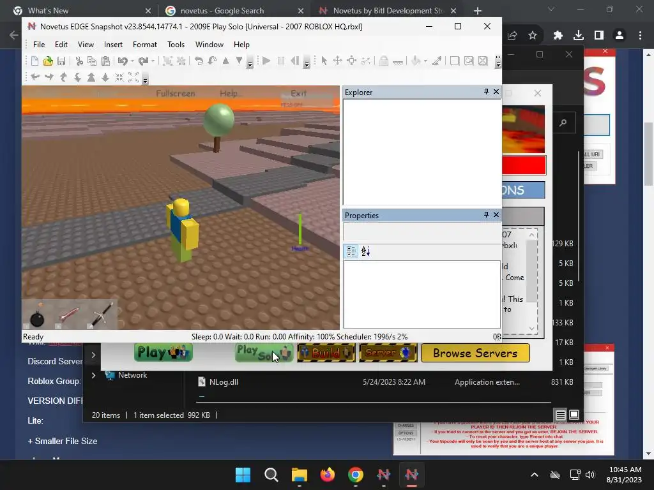Viewport: 654px width, 490px height.
Task: Open Chrome from the Windows taskbar
Action: tap(355, 474)
